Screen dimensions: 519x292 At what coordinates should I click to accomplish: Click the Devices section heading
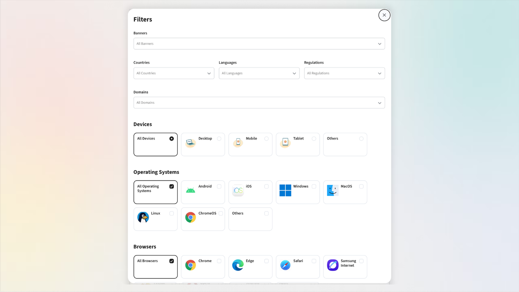[143, 125]
